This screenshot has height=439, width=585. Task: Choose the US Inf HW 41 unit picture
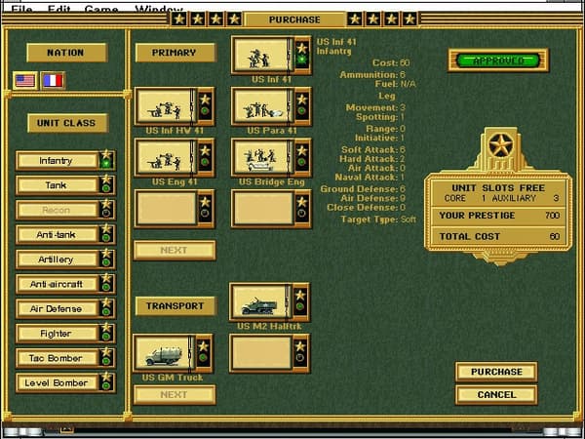[165, 106]
